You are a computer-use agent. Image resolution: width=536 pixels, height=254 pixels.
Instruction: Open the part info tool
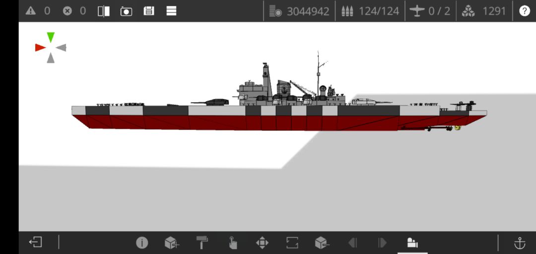(x=142, y=243)
